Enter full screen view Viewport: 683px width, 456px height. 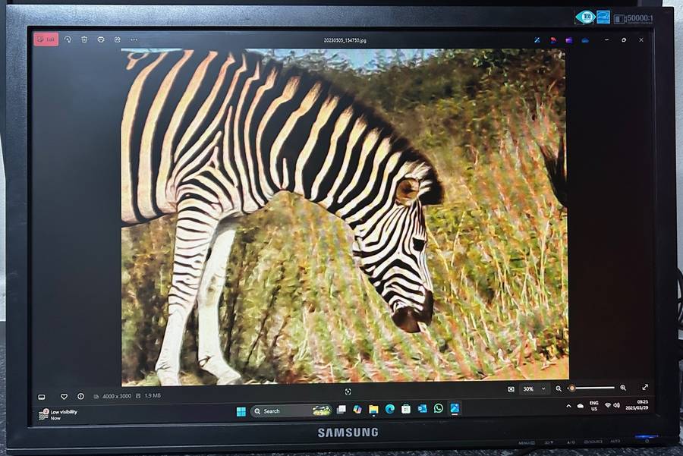pos(645,388)
